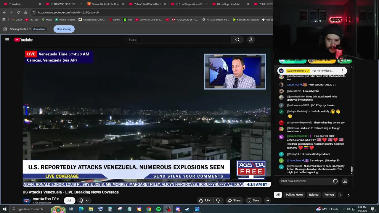
Task: Go back using the browser back arrow
Action: point(4,12)
